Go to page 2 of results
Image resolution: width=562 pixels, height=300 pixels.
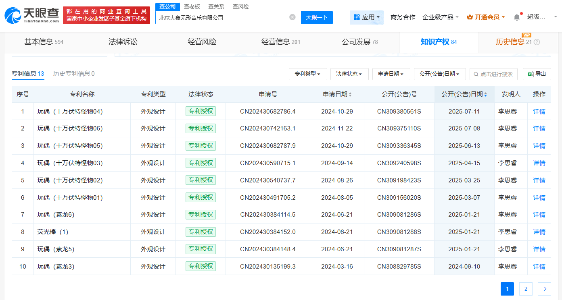[x=526, y=289]
